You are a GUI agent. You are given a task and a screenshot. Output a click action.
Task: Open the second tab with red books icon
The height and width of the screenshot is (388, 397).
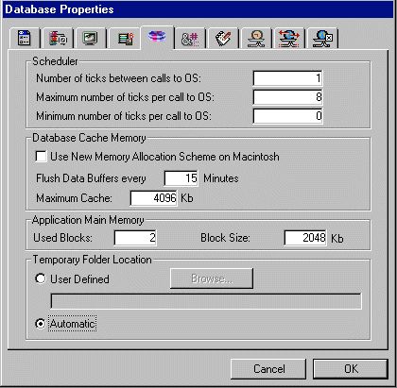coord(58,39)
